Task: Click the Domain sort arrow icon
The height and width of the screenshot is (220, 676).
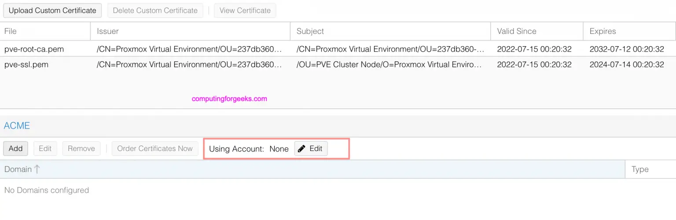Action: [37, 169]
